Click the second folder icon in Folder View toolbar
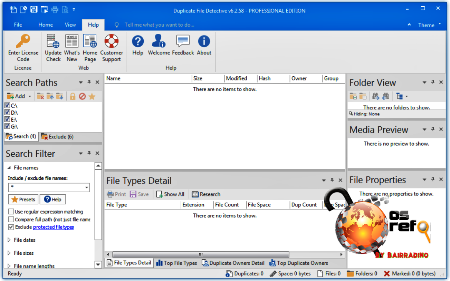Viewport: 450px width, 281px height. (x=363, y=96)
